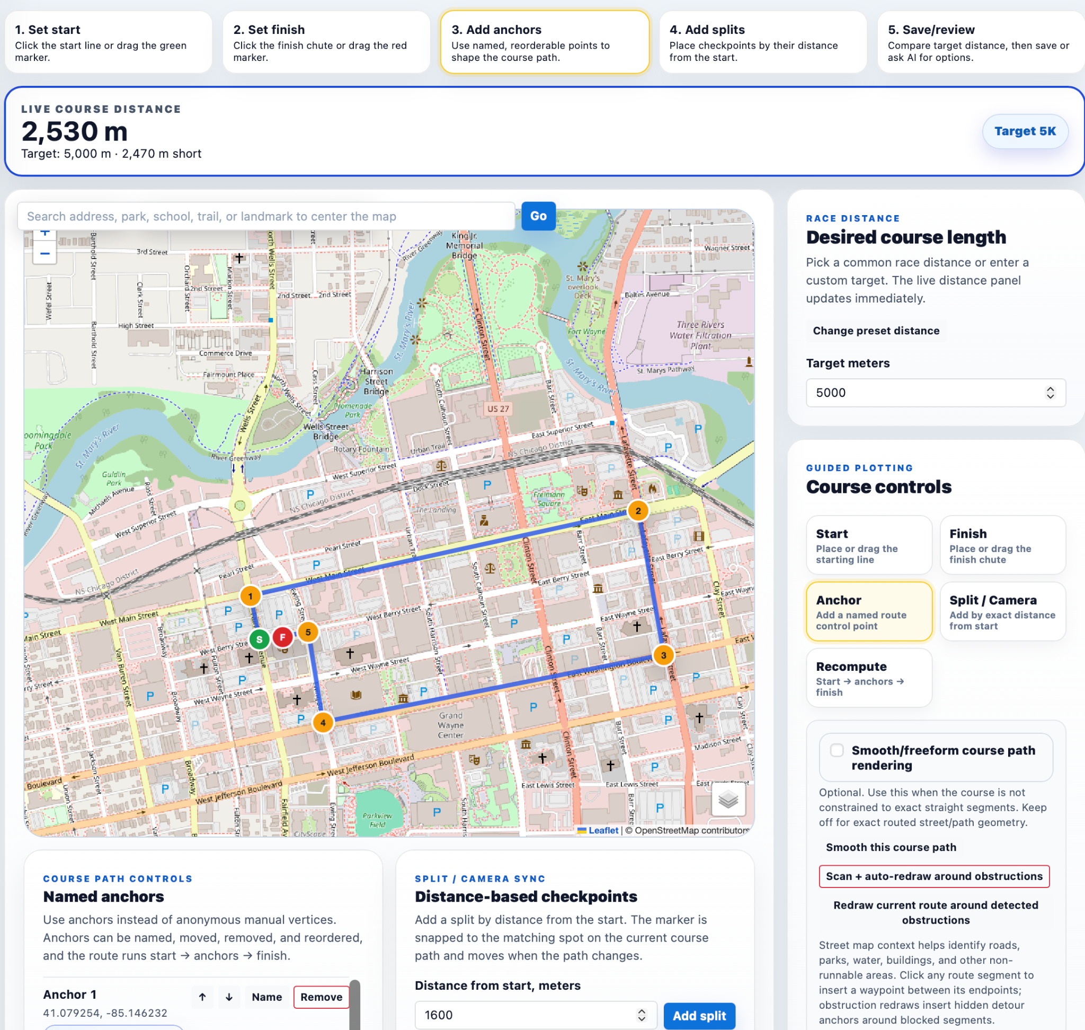Image resolution: width=1085 pixels, height=1030 pixels.
Task: Open step 2 Set finish
Action: click(327, 42)
